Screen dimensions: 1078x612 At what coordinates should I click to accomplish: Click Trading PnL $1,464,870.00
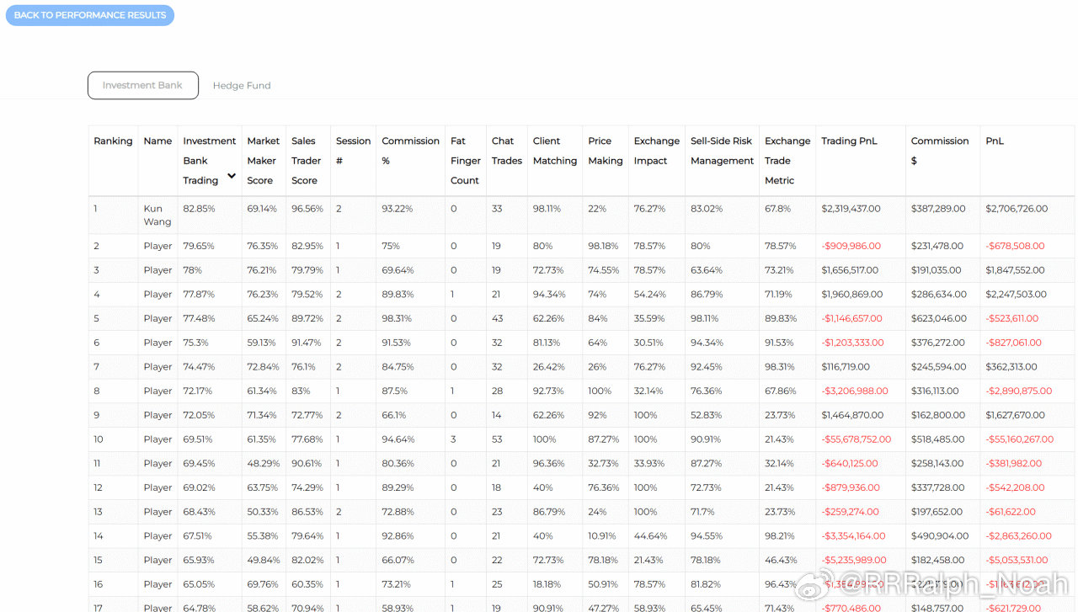click(x=852, y=416)
